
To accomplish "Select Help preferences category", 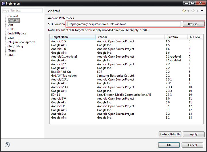I will (11, 29).
